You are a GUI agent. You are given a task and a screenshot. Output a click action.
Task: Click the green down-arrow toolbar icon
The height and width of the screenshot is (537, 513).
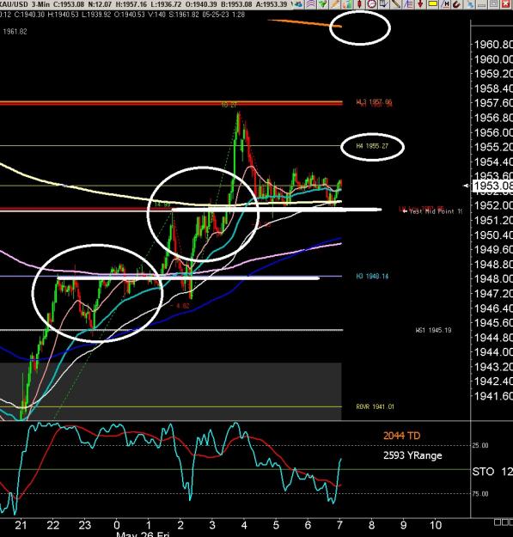322,4
